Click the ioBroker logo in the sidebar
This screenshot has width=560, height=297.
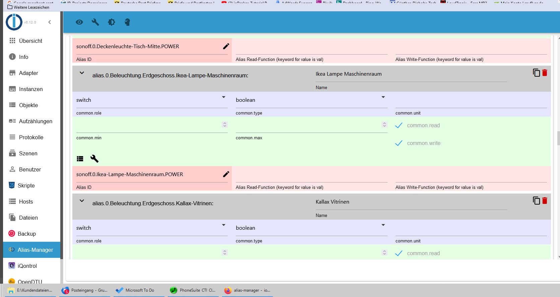(14, 22)
